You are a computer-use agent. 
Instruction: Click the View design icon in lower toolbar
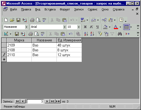(x=6, y=34)
